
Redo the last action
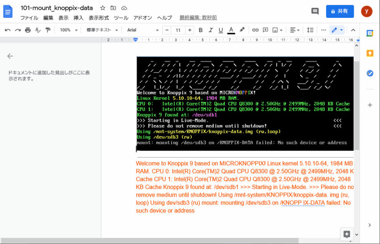pyautogui.click(x=18, y=30)
